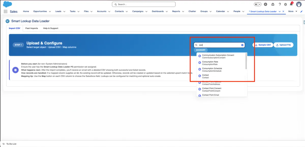Select the Contact Point Email object
The height and width of the screenshot is (147, 305).
pos(221,95)
